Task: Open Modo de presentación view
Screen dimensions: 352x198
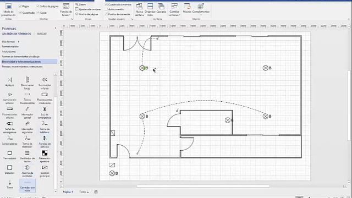Action: 8,10
